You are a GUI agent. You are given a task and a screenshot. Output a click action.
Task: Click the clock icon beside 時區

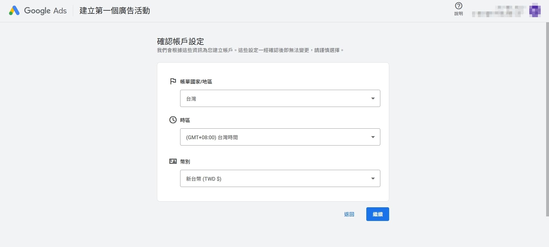coord(173,120)
